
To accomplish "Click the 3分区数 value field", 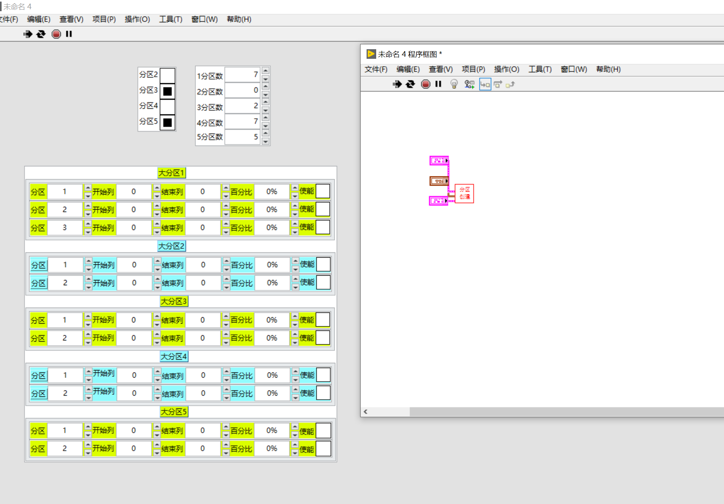I will (x=242, y=106).
